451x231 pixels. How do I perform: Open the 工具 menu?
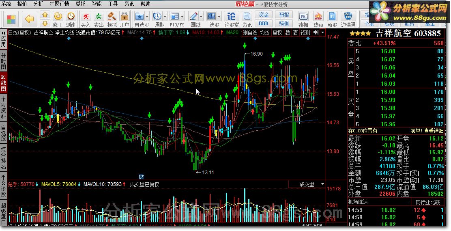click(x=113, y=4)
